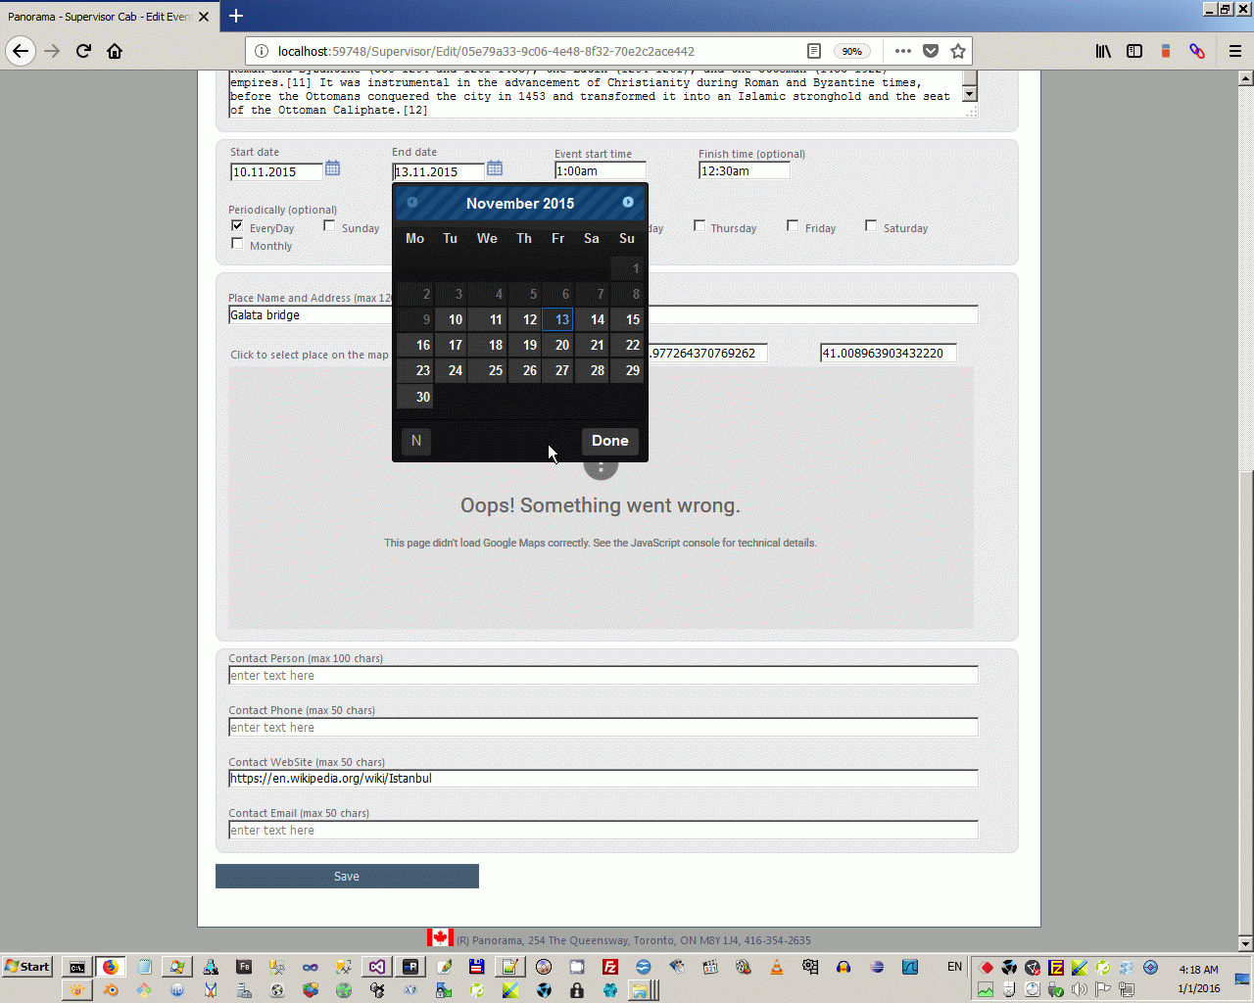Open the page actions menu

[x=903, y=51]
